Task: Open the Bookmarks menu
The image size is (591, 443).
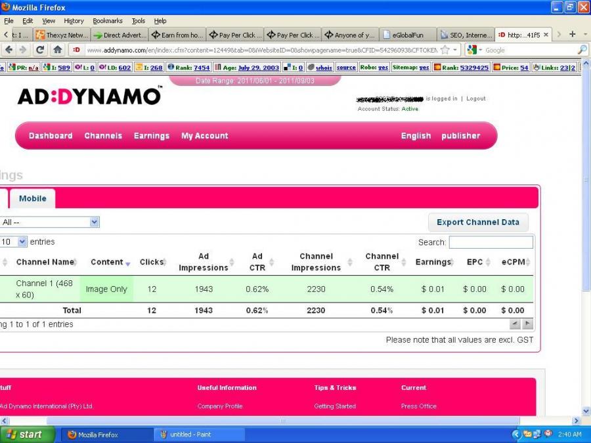Action: click(108, 21)
